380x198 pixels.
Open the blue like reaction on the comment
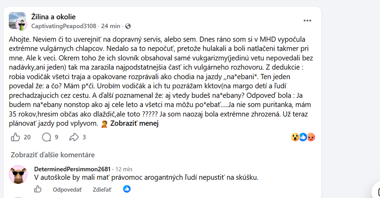tap(127, 189)
